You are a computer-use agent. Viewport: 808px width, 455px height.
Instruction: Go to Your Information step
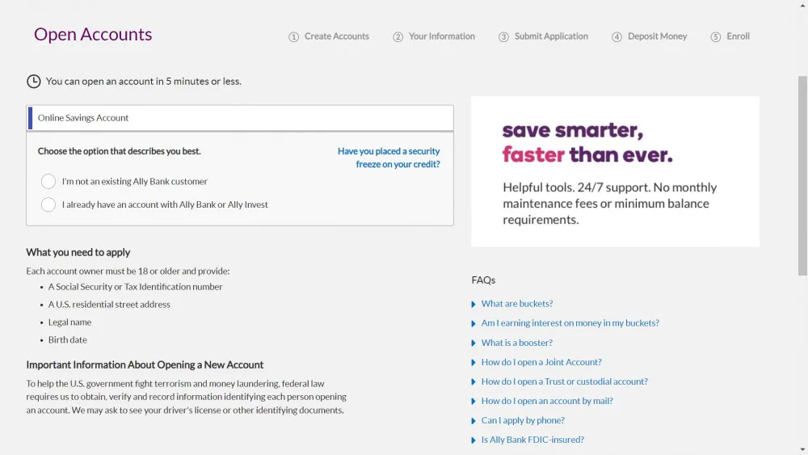tap(442, 36)
